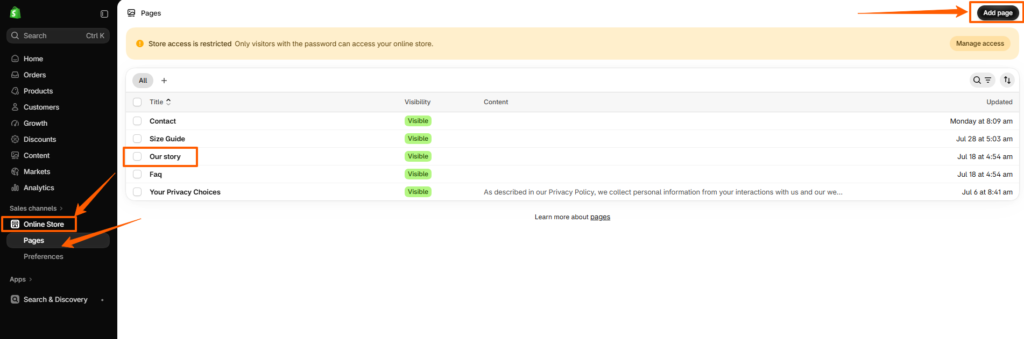Open the Size Guide page

[x=167, y=139]
